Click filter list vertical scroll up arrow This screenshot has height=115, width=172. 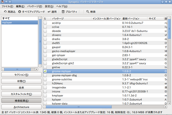click(40, 18)
